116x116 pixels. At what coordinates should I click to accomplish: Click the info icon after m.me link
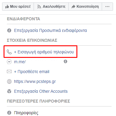coord(65,61)
